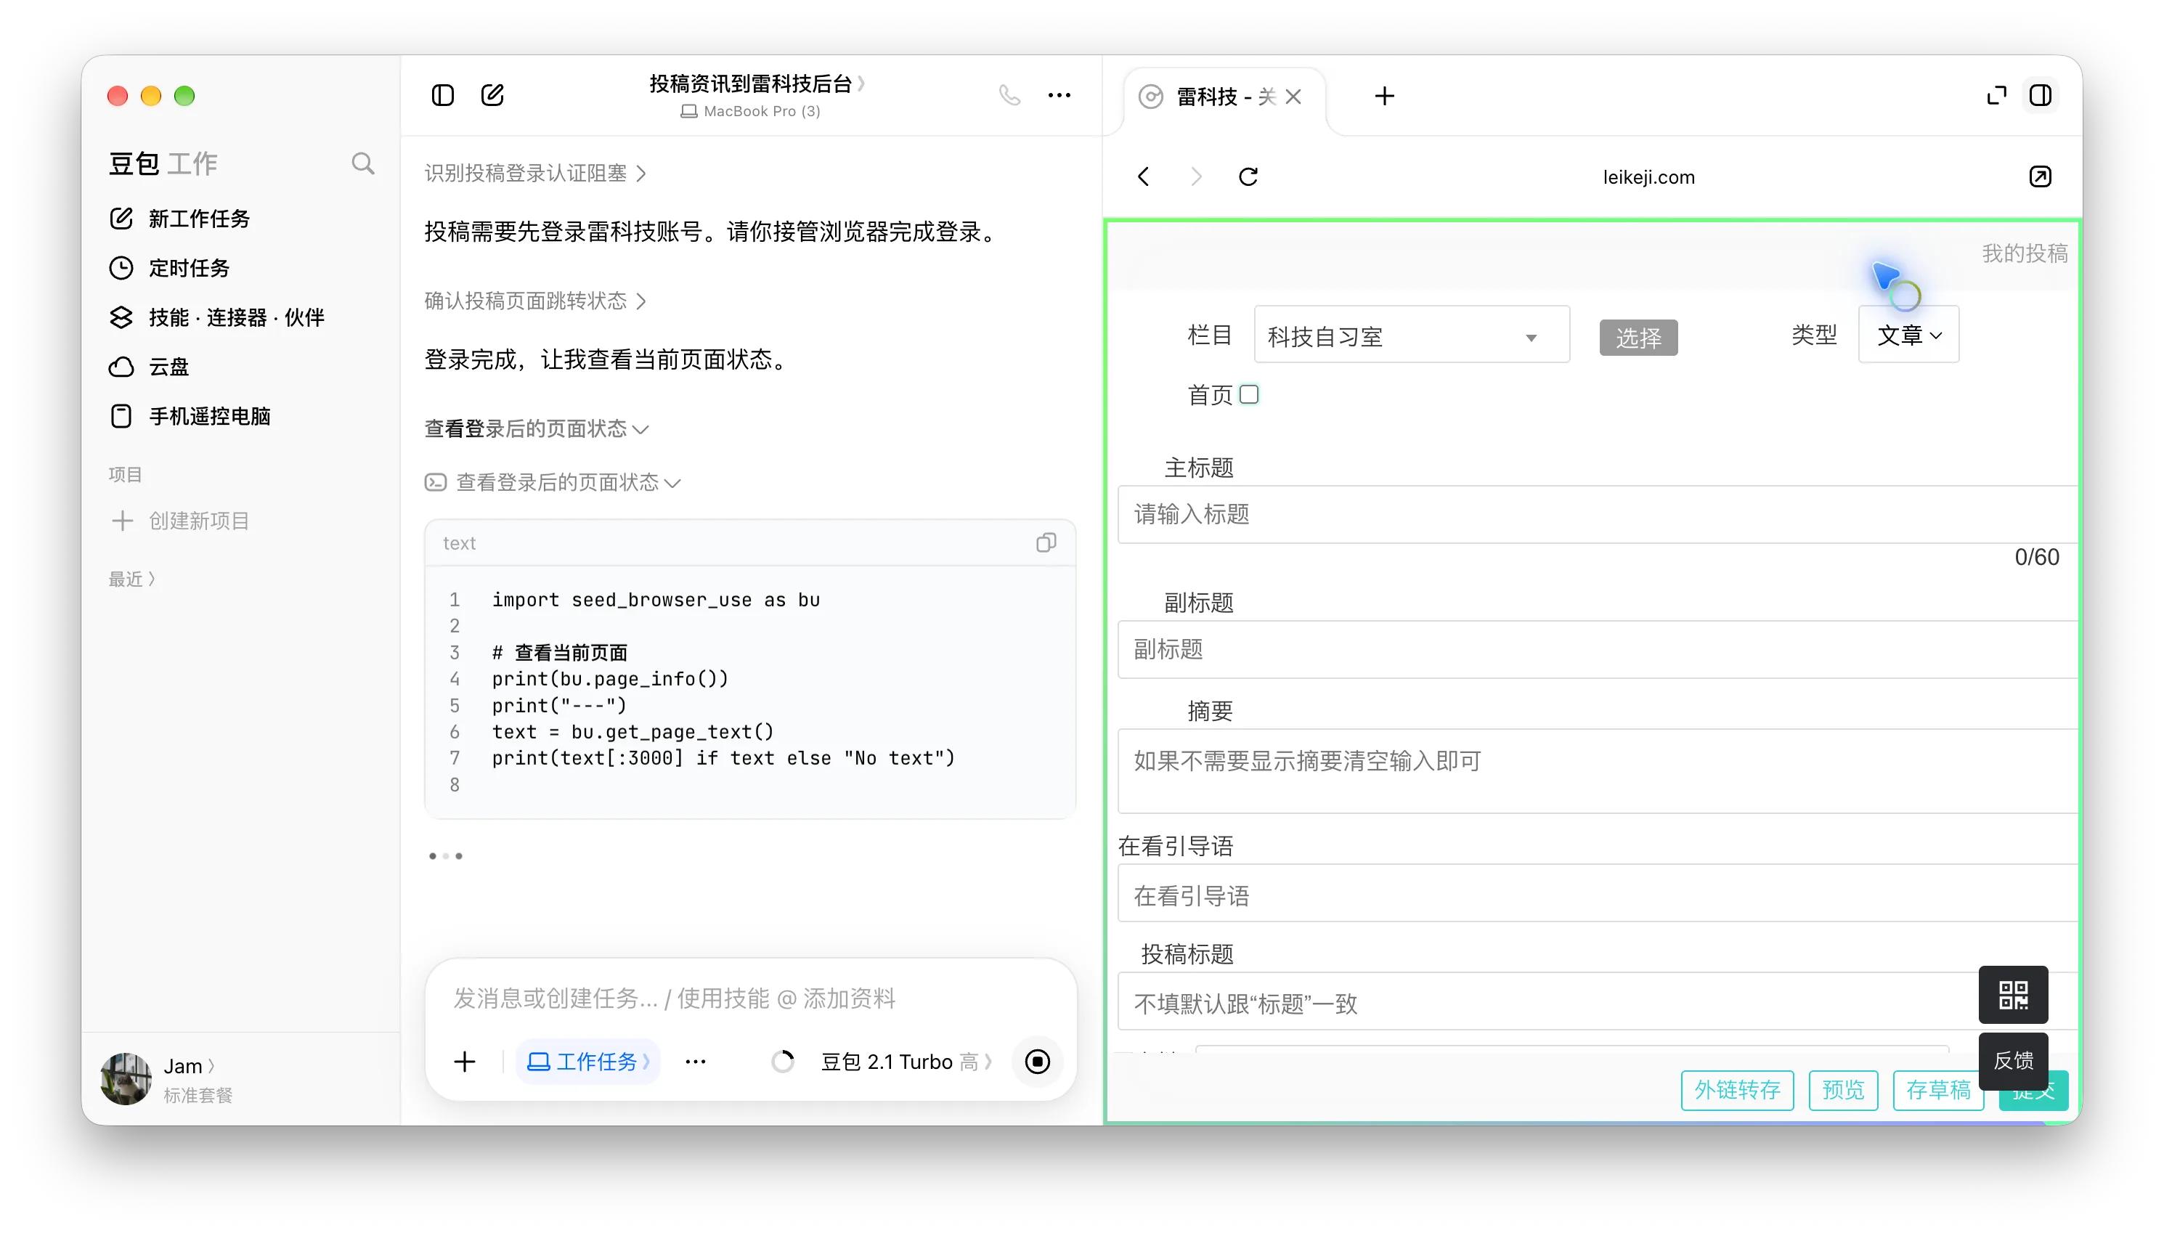Click the gray 选择 button
2164x1233 pixels.
[x=1638, y=338]
